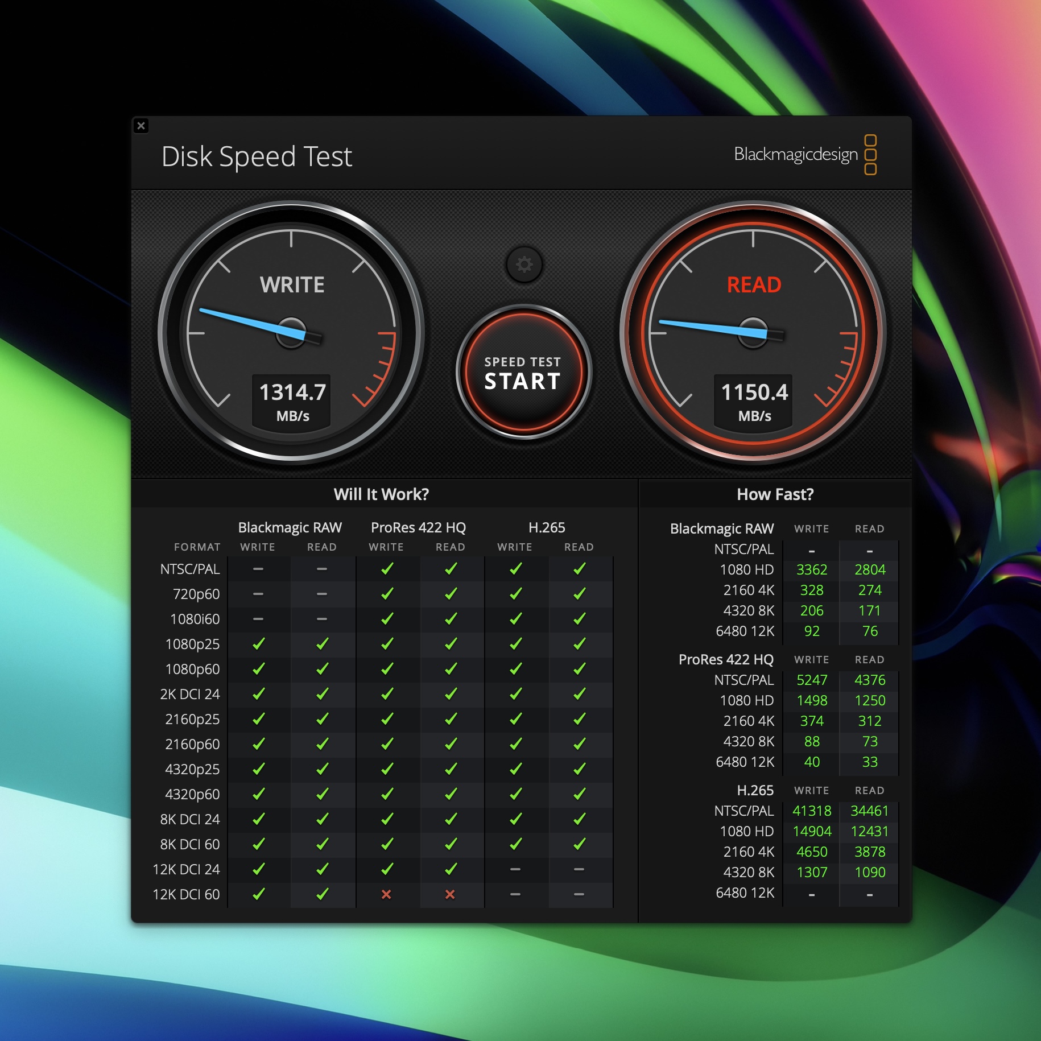
Task: Click the Blackmagic RAW 1080 HD read value 2804
Action: [x=870, y=569]
